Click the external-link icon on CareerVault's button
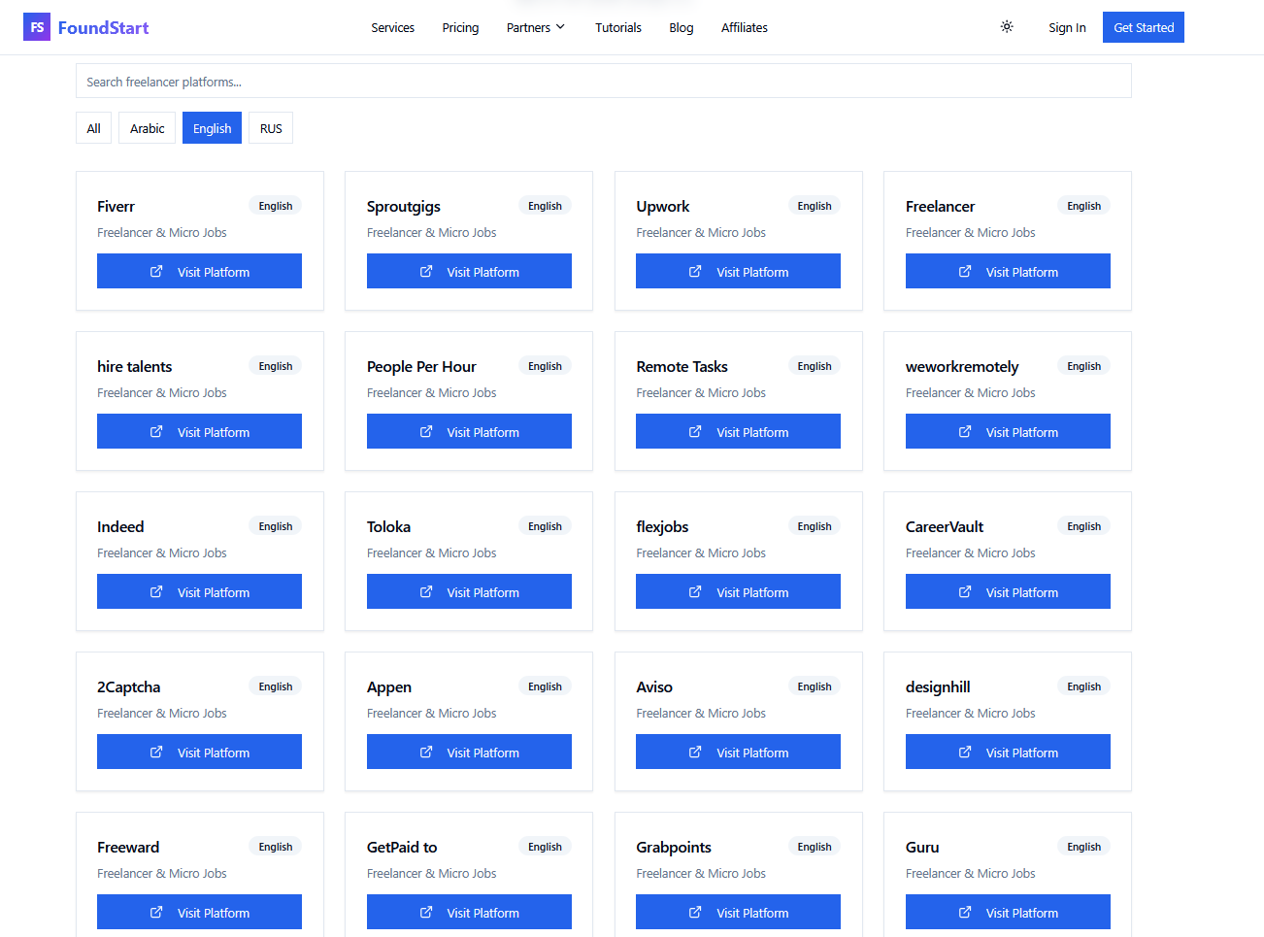The height and width of the screenshot is (937, 1264). coord(965,591)
